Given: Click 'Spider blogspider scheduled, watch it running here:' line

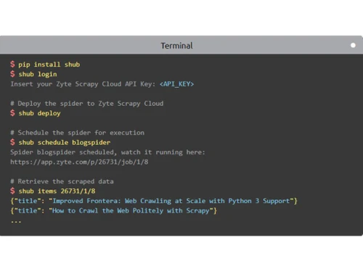Looking at the screenshot, I should [x=107, y=152].
